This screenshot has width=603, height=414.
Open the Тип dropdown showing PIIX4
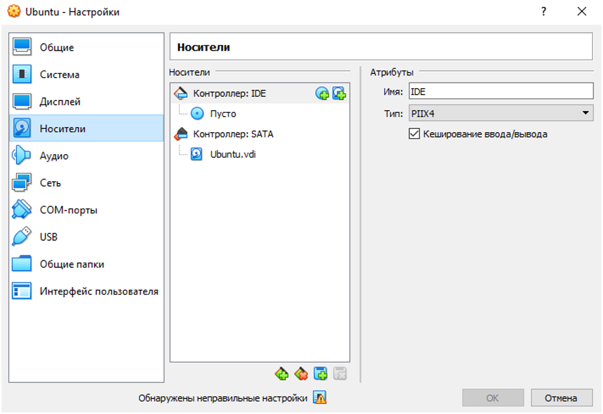tap(501, 113)
